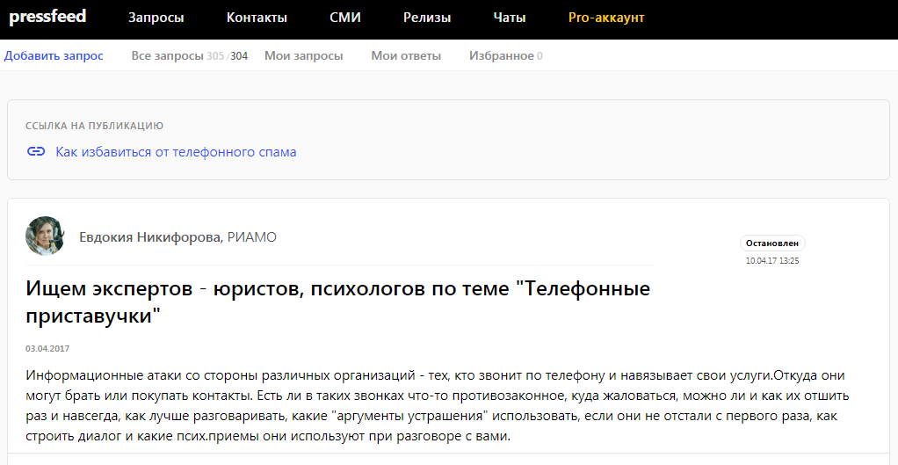
Task: Navigate to Релизы
Action: coord(427,18)
